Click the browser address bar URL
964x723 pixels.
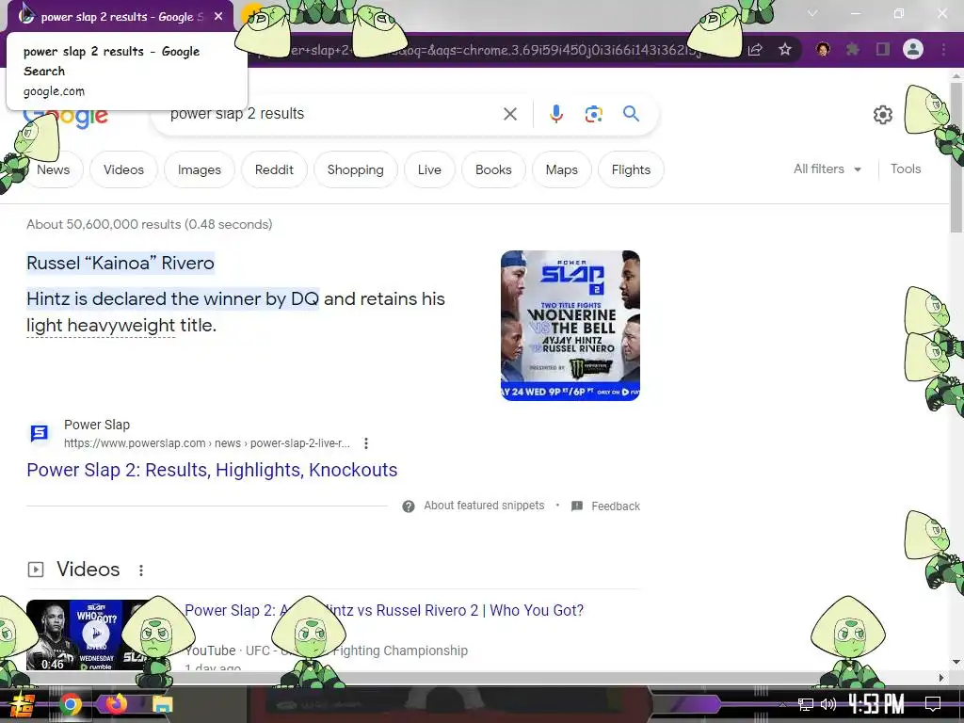click(x=491, y=50)
